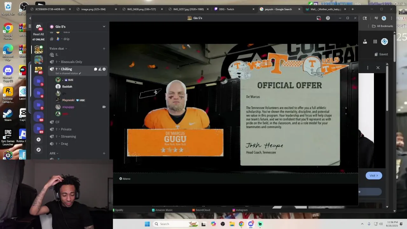Collapse the AFK category
The image size is (407, 229).
tap(54, 153)
